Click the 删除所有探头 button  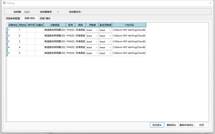tap(187, 125)
